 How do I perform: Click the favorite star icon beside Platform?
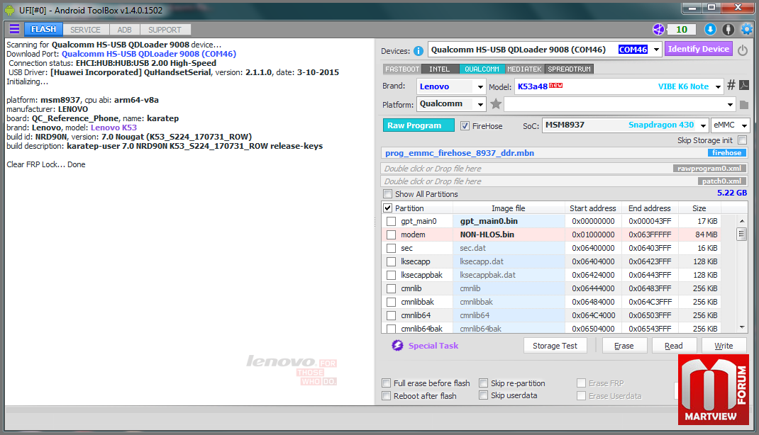(x=496, y=104)
